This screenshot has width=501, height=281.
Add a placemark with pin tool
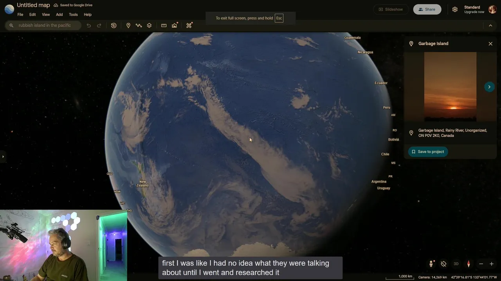click(x=128, y=25)
